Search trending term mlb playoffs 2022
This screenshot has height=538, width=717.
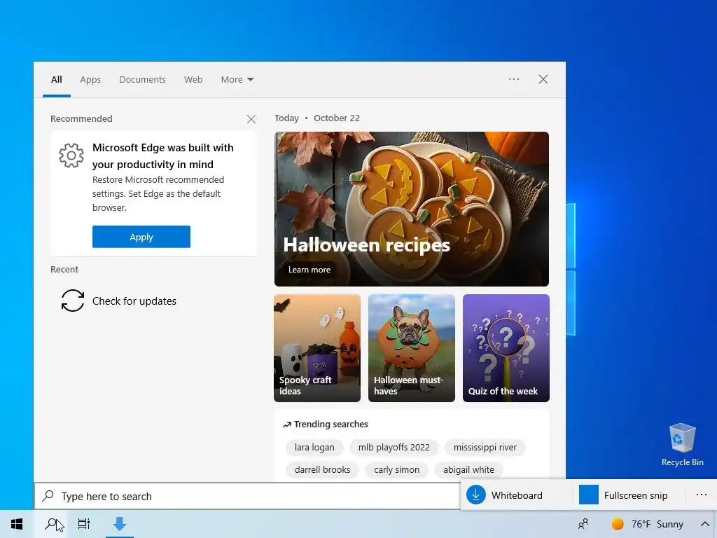point(394,447)
